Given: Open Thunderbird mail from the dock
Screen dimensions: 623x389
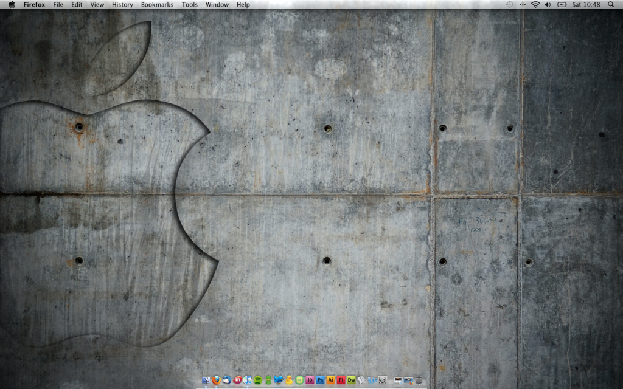Looking at the screenshot, I should (x=227, y=380).
